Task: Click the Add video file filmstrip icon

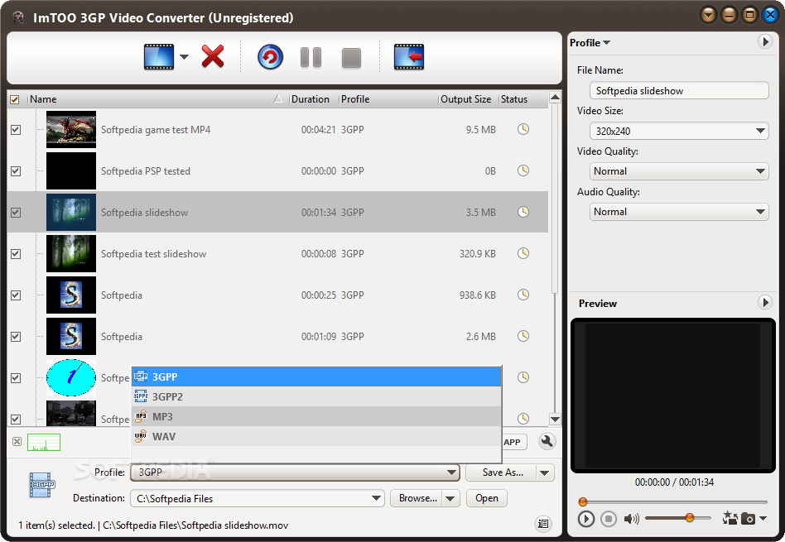Action: coord(159,56)
